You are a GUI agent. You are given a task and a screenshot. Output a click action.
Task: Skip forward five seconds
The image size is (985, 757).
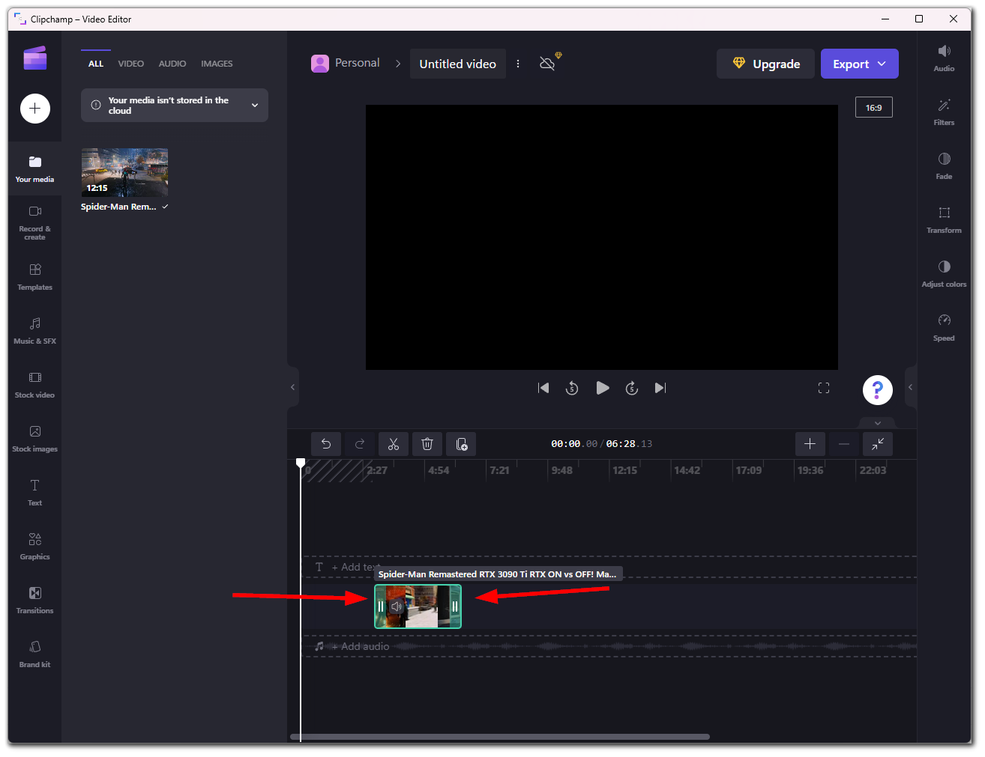pos(632,388)
